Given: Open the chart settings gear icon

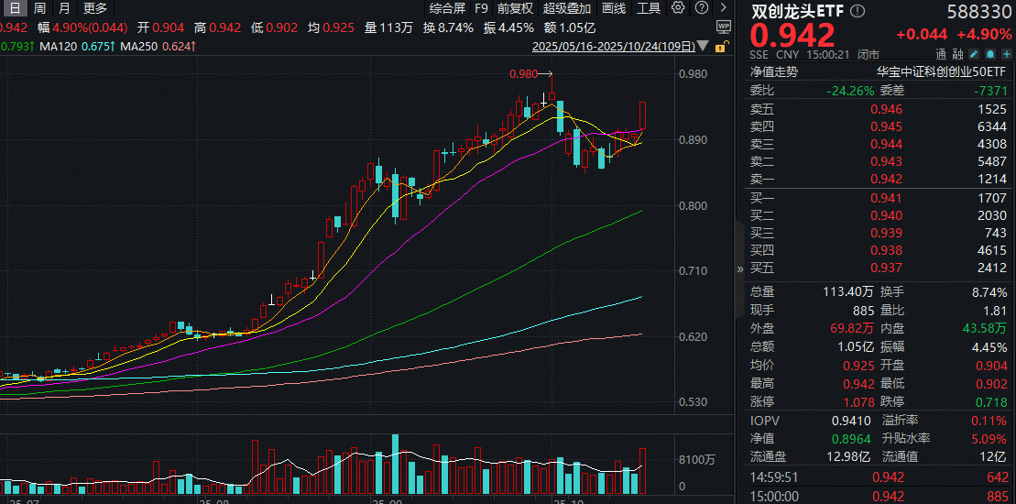Looking at the screenshot, I should 677,8.
